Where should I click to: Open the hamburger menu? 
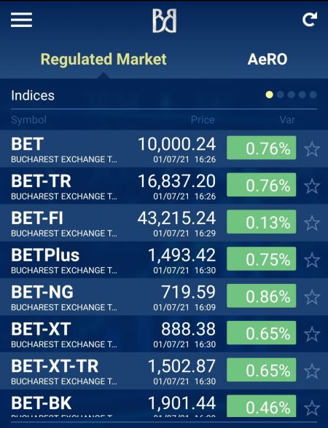(21, 20)
